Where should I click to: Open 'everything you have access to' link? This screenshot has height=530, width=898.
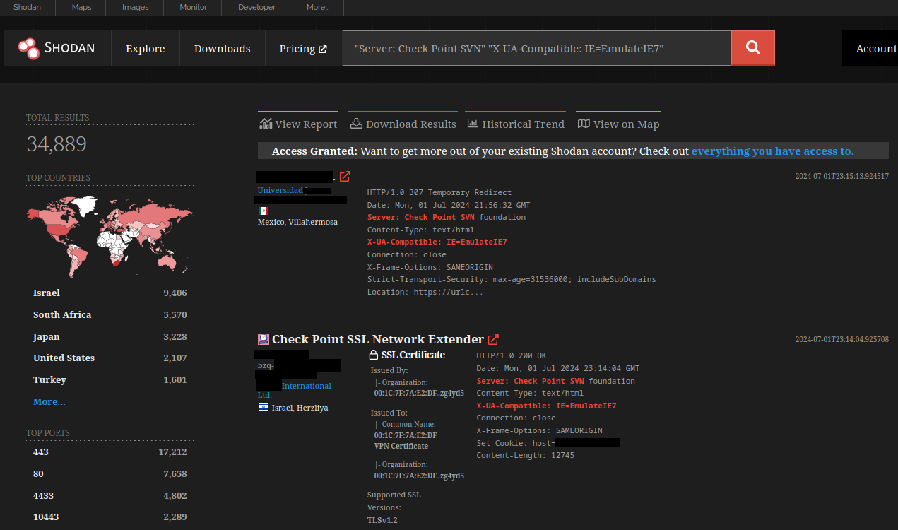(772, 151)
